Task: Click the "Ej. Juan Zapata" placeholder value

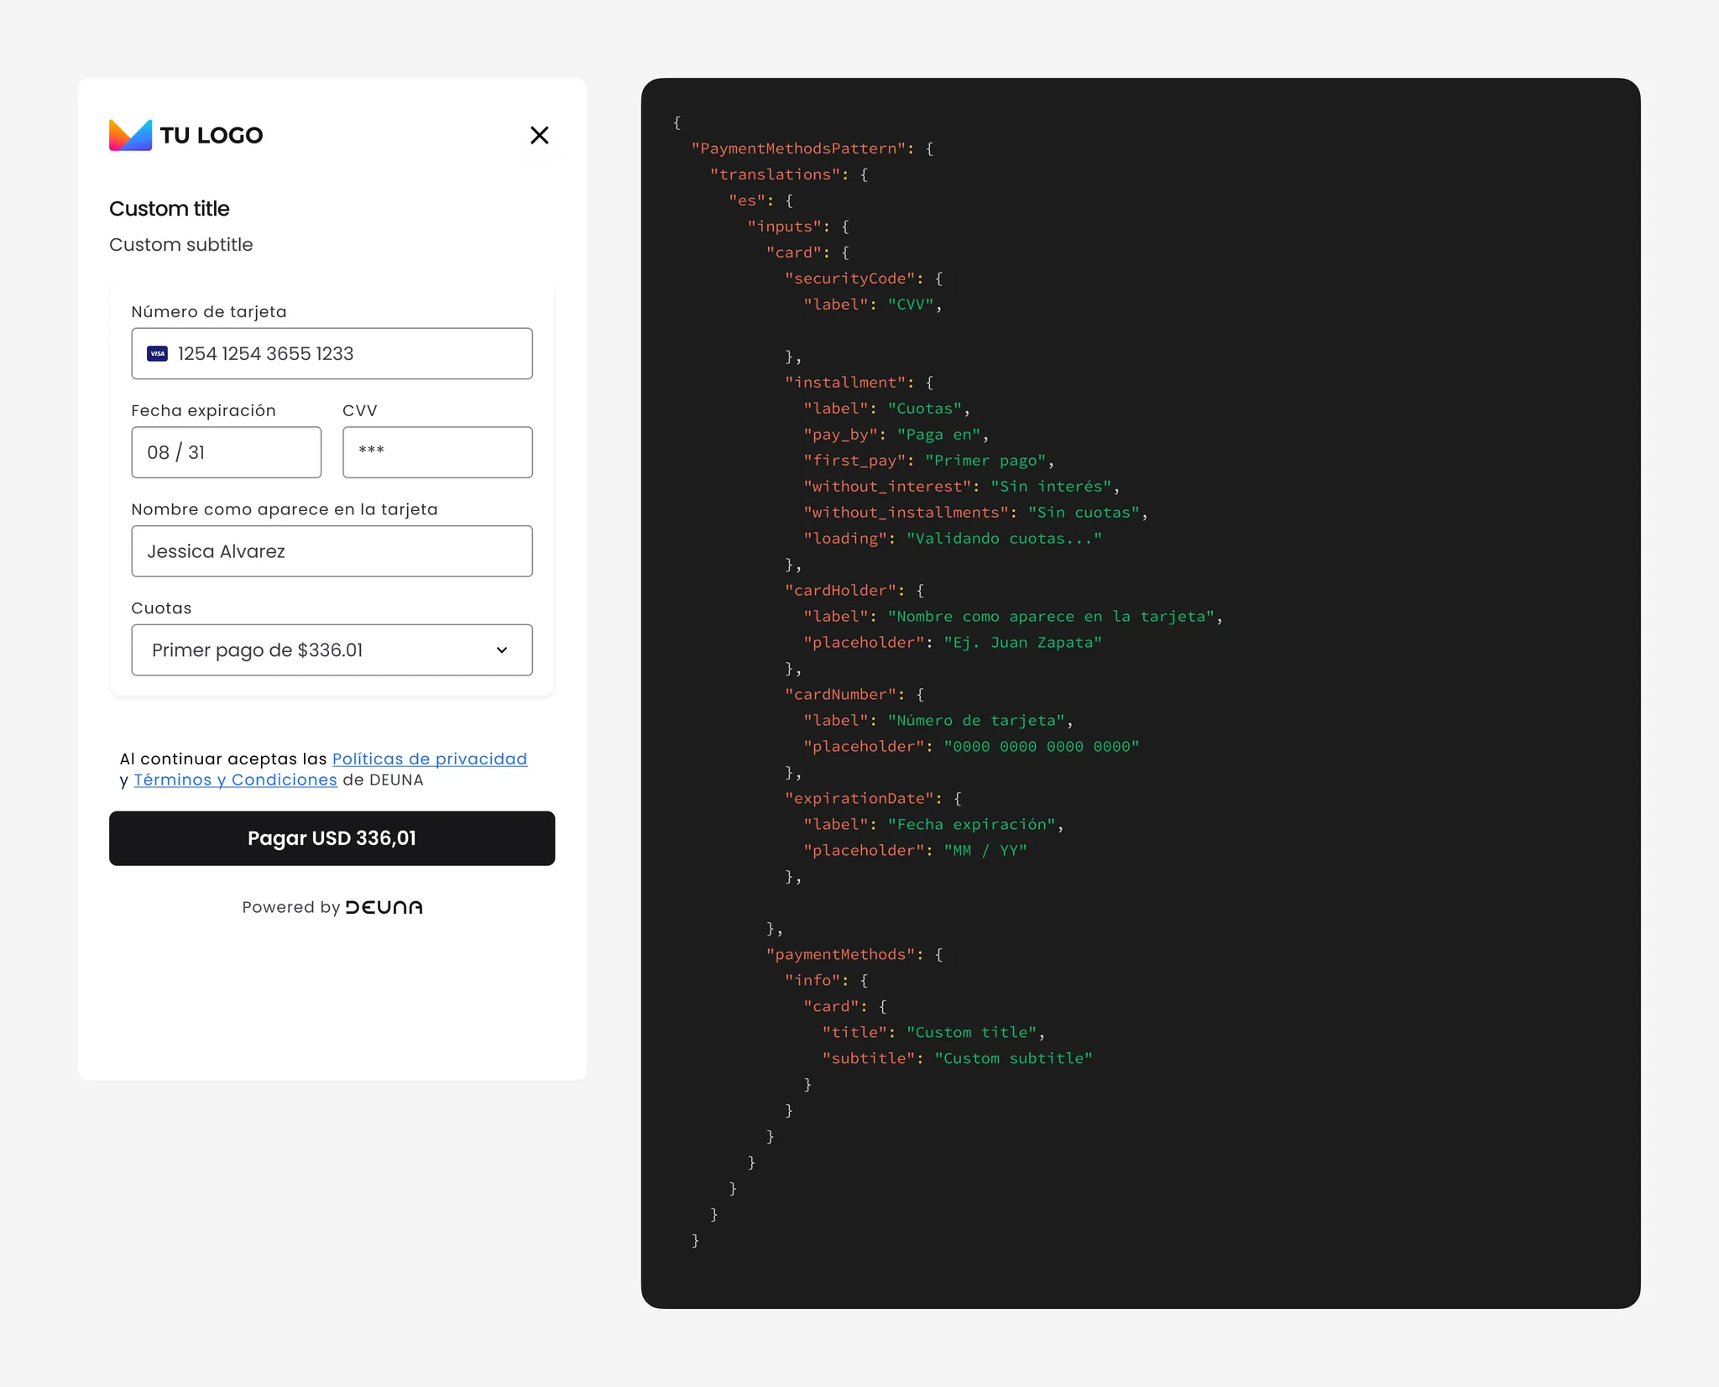Action: point(1022,643)
